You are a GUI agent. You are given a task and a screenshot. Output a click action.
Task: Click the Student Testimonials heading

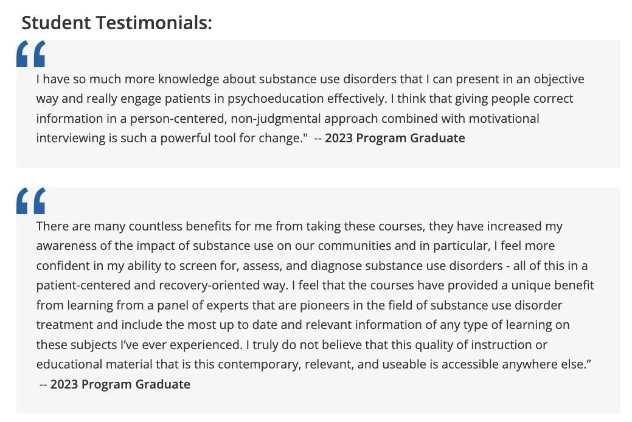[x=116, y=22]
